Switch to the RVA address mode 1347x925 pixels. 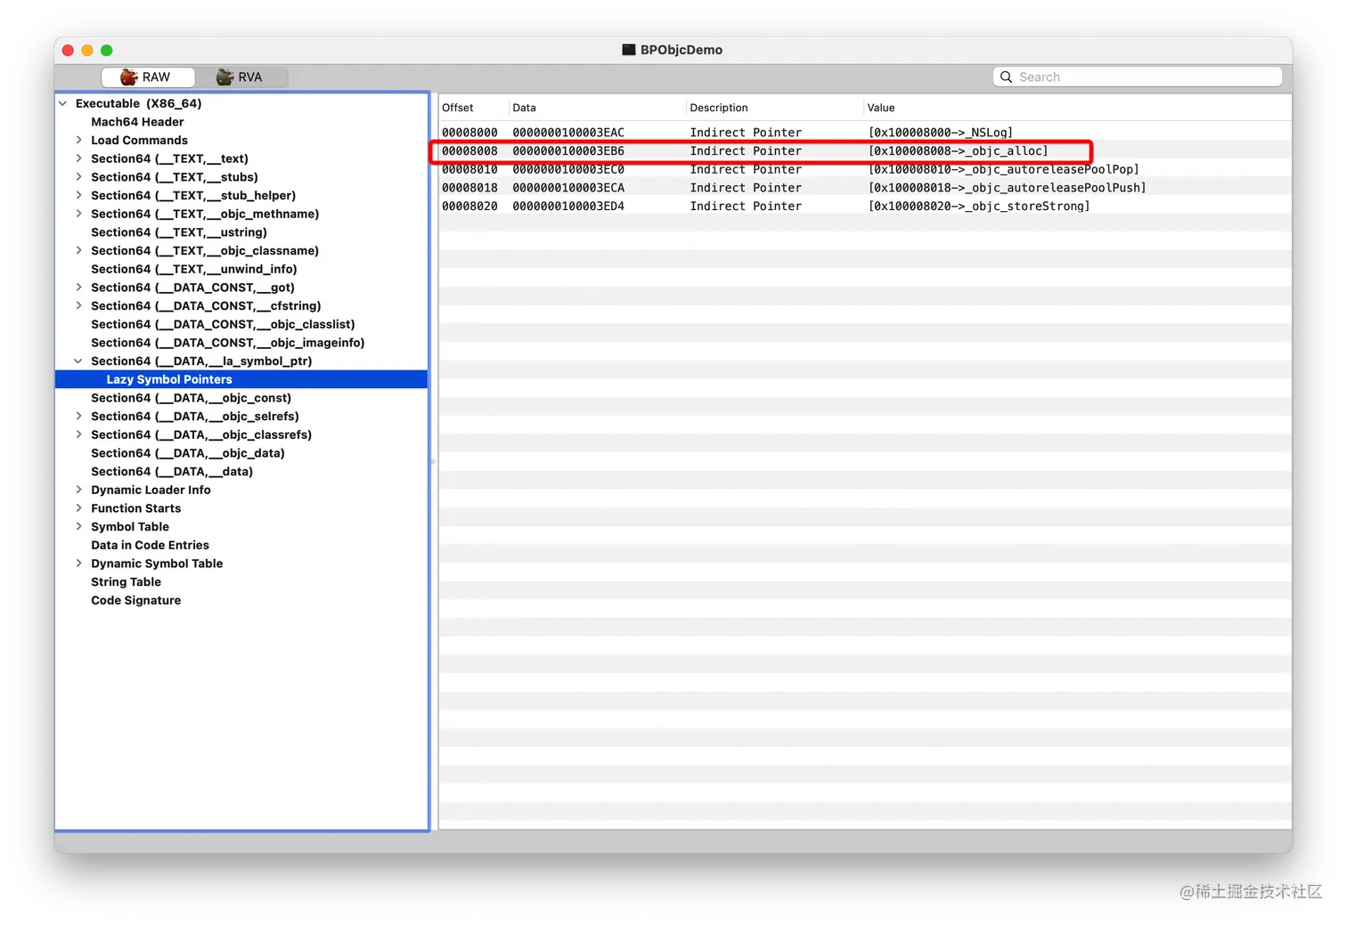pyautogui.click(x=241, y=77)
